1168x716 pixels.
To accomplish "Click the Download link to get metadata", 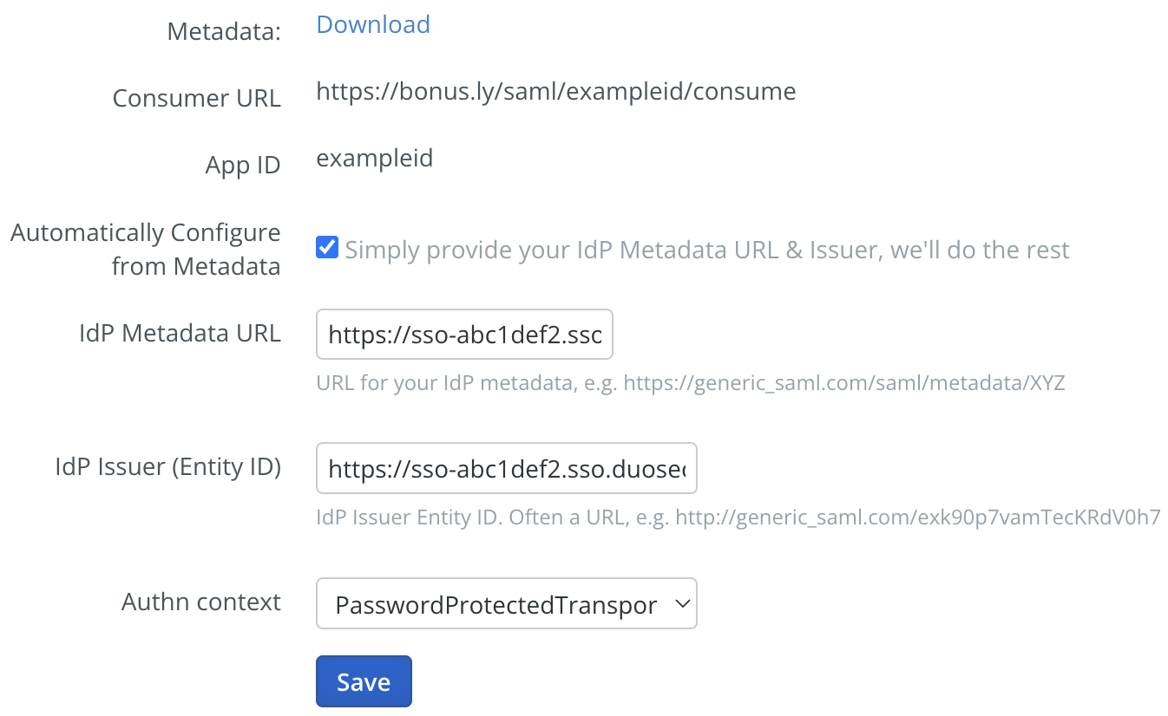I will (x=372, y=24).
